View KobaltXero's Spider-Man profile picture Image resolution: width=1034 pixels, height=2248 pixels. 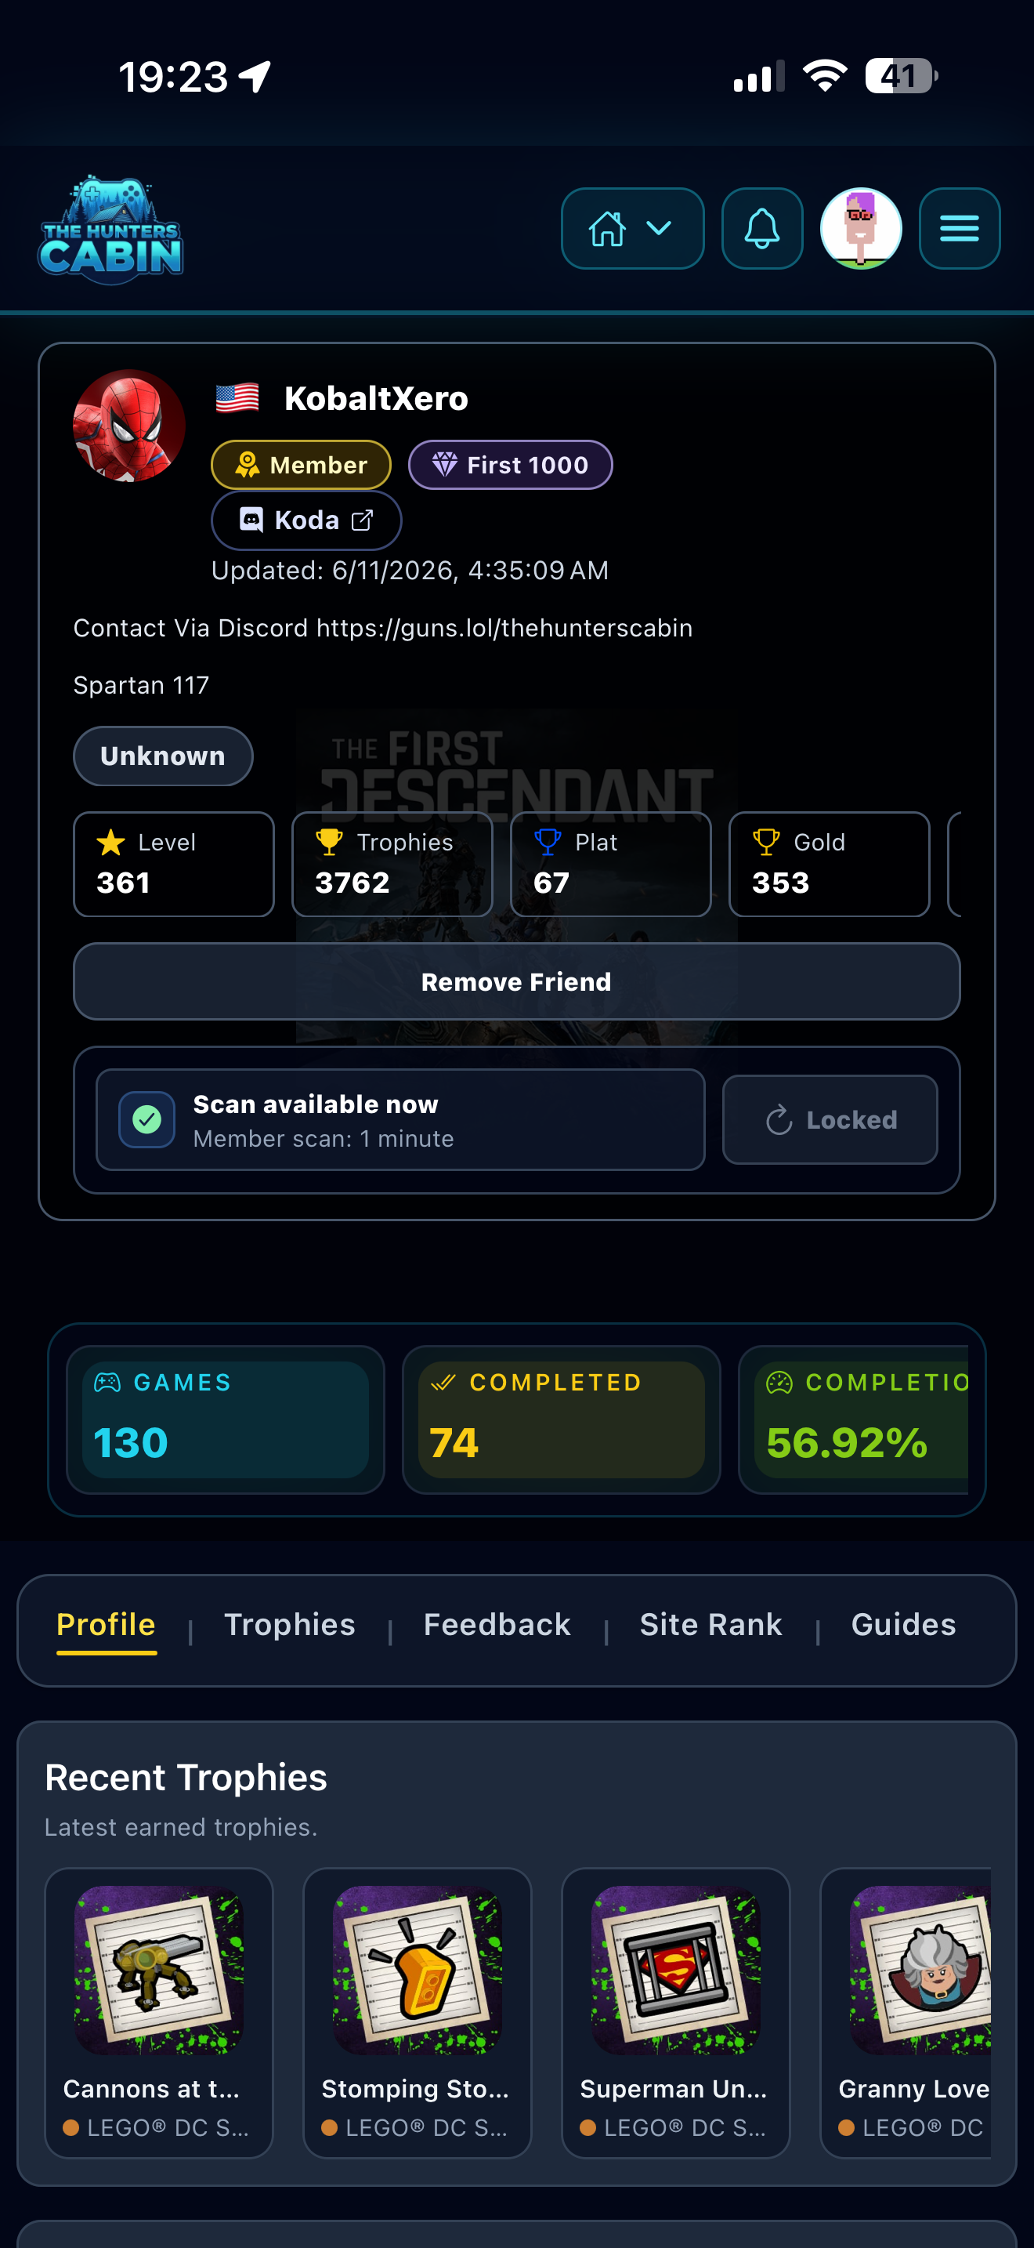pyautogui.click(x=129, y=426)
